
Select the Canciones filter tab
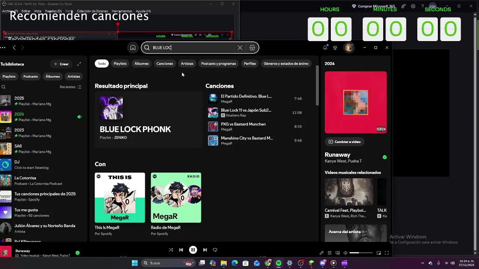click(x=165, y=64)
